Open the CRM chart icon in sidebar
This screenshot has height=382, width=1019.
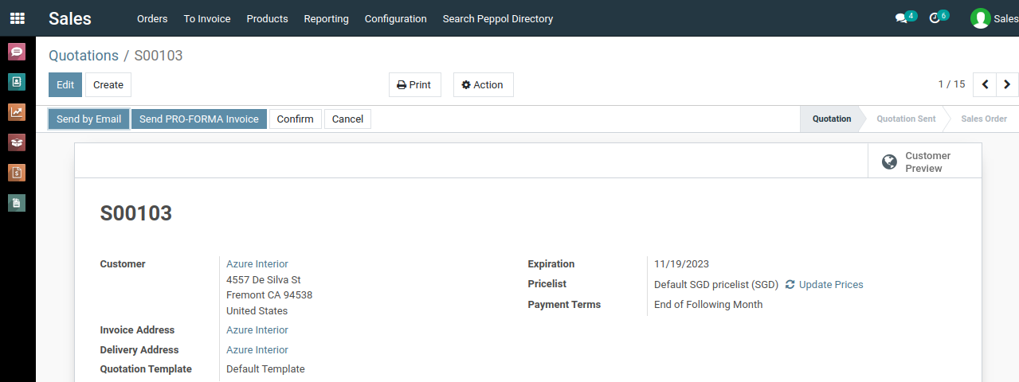point(17,112)
